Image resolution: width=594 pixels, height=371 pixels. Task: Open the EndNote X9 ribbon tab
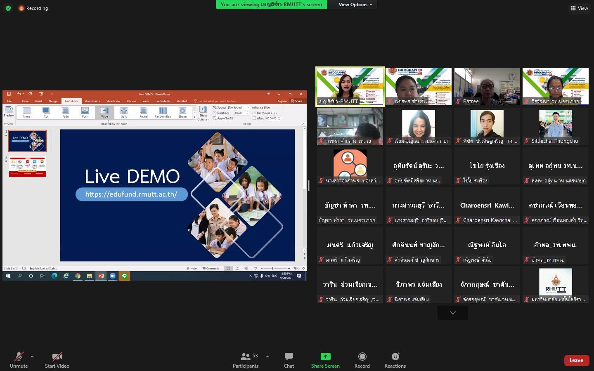point(163,101)
